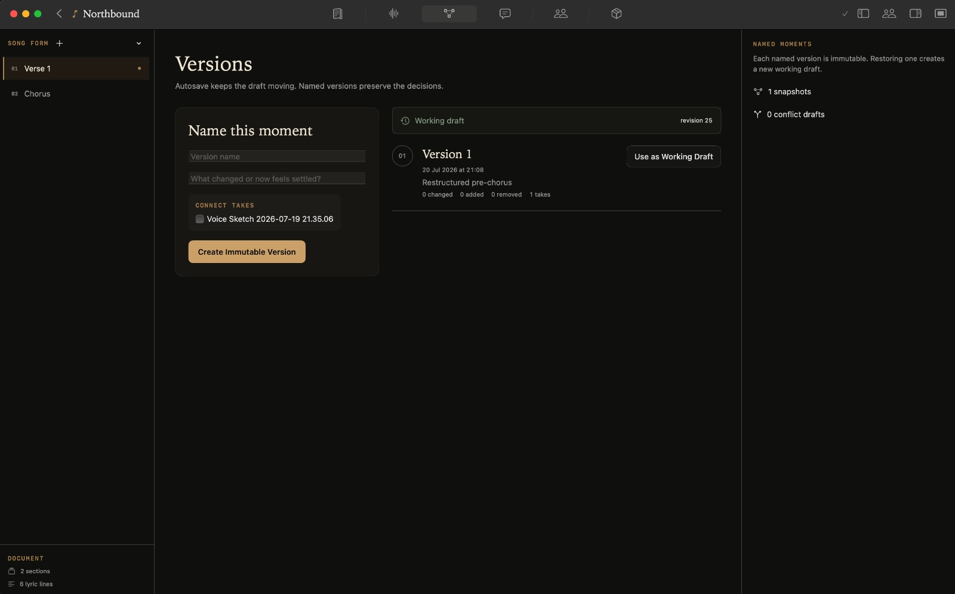Open the comments speech bubble view
955x594 pixels.
point(505,14)
